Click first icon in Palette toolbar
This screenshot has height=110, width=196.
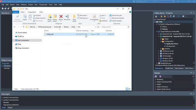tap(156, 76)
